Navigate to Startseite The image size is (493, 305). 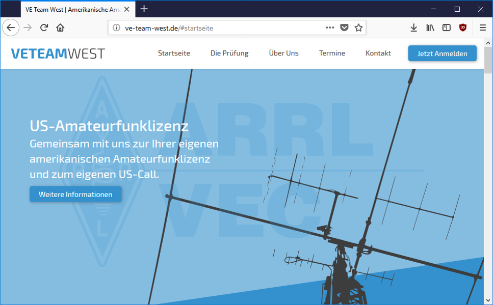coord(174,53)
